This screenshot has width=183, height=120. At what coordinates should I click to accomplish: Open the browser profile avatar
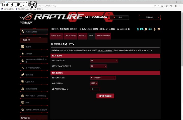[176, 6]
